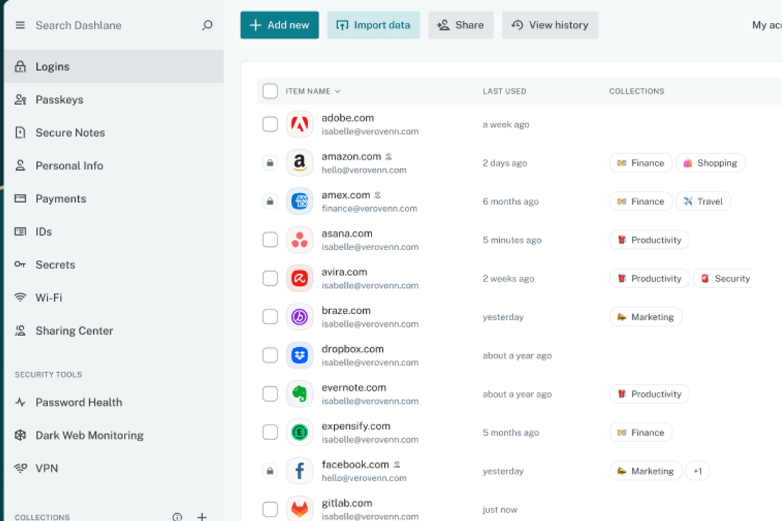Check the asana.com row checkbox

point(270,240)
